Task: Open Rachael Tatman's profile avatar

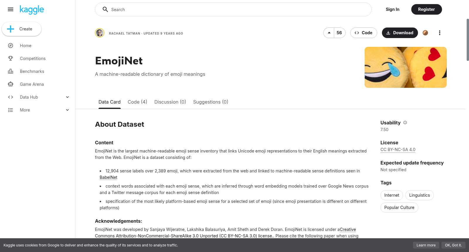Action: (100, 33)
